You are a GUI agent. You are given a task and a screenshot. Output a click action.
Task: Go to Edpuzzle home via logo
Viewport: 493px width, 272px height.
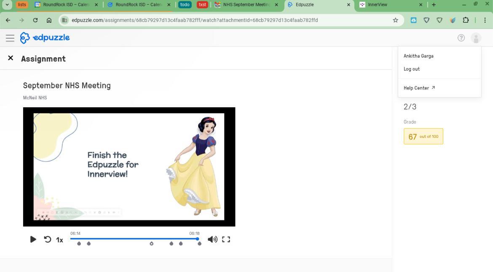(45, 38)
